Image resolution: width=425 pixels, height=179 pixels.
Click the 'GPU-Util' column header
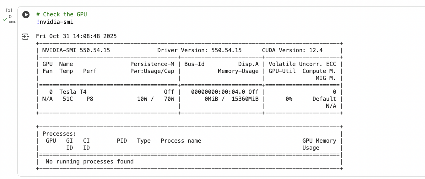pyautogui.click(x=282, y=71)
